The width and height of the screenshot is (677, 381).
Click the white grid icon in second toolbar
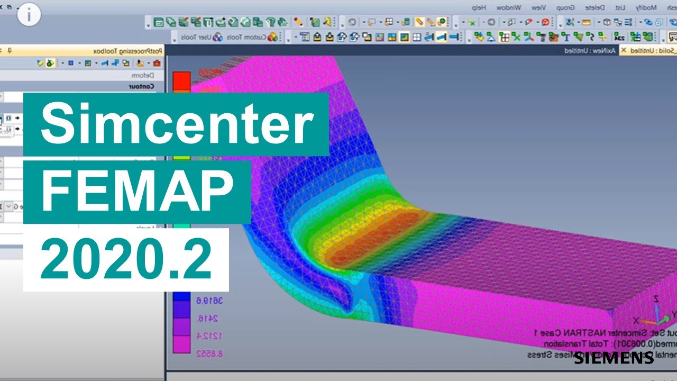tap(417, 38)
